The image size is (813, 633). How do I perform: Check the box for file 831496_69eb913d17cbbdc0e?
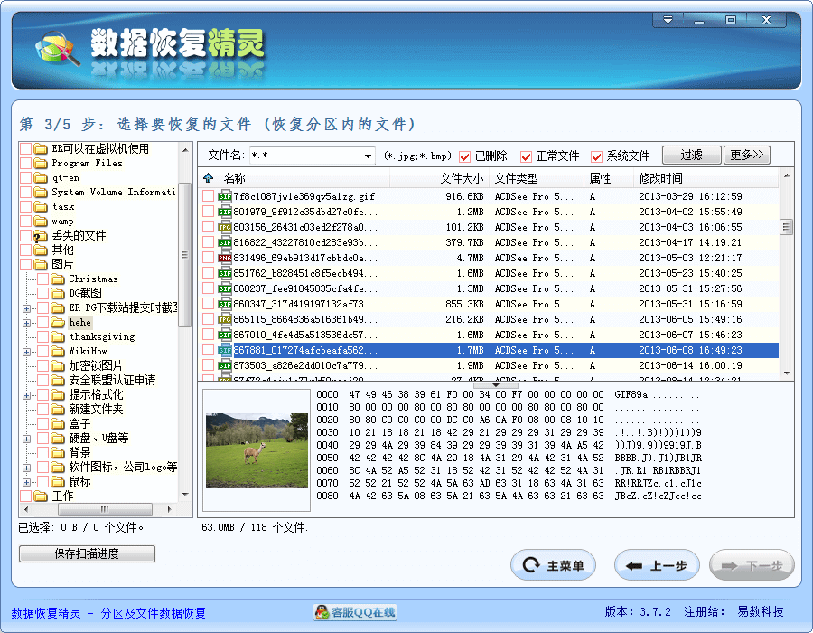pos(209,258)
